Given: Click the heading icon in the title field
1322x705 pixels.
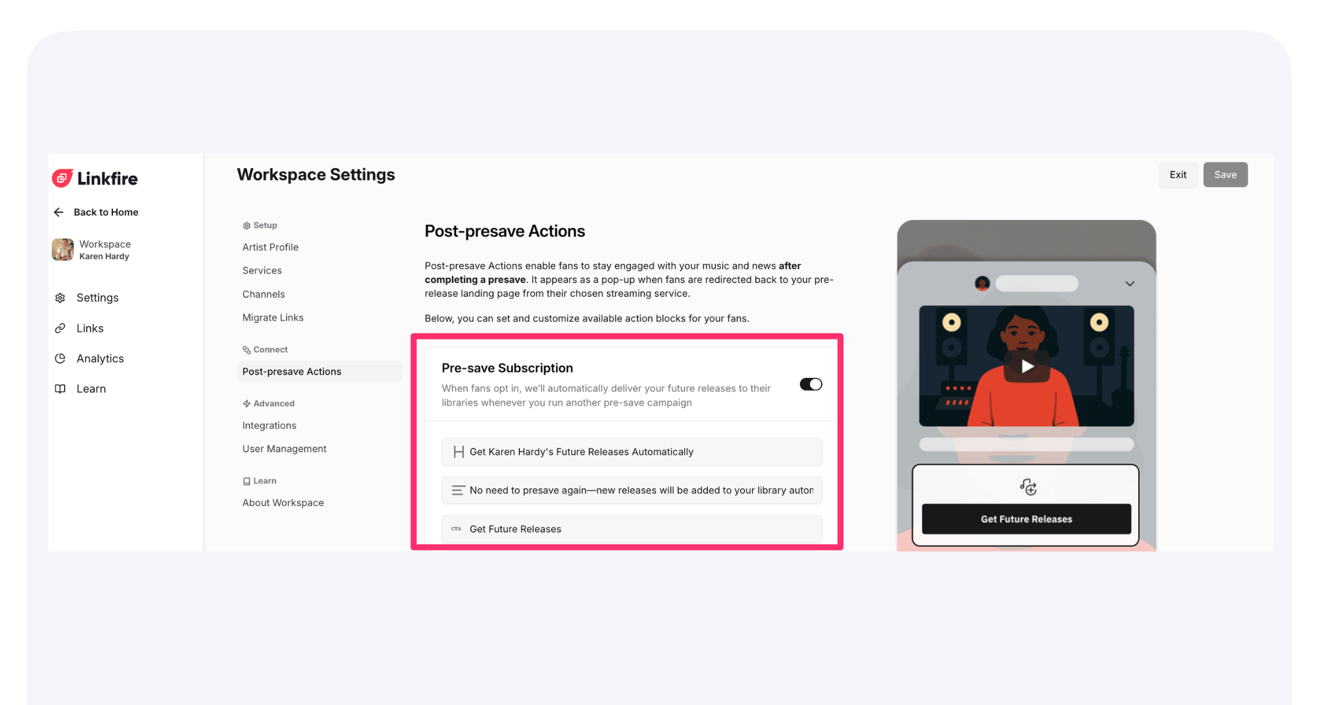Looking at the screenshot, I should [459, 452].
